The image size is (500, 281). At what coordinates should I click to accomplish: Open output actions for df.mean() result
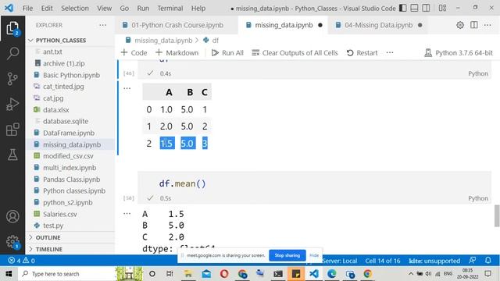pyautogui.click(x=127, y=213)
